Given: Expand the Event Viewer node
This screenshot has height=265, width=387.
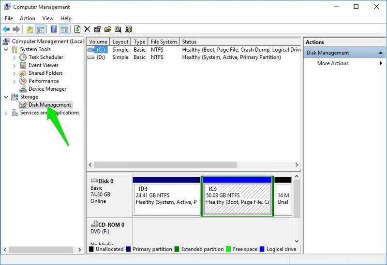Looking at the screenshot, I should (15, 65).
